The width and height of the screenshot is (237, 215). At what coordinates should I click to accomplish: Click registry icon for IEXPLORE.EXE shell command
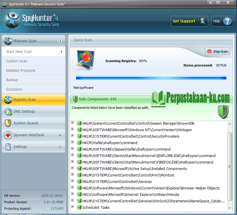click(x=79, y=156)
